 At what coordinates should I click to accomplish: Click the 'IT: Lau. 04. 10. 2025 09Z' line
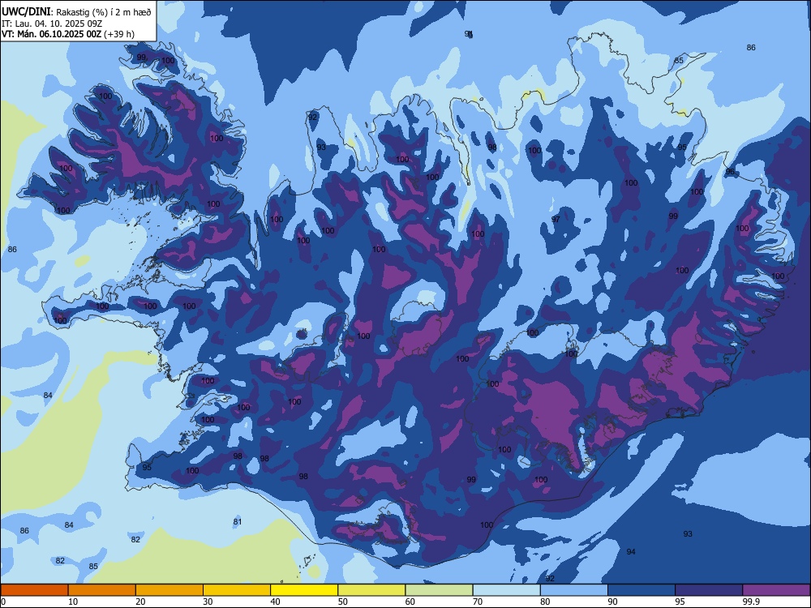(52, 24)
